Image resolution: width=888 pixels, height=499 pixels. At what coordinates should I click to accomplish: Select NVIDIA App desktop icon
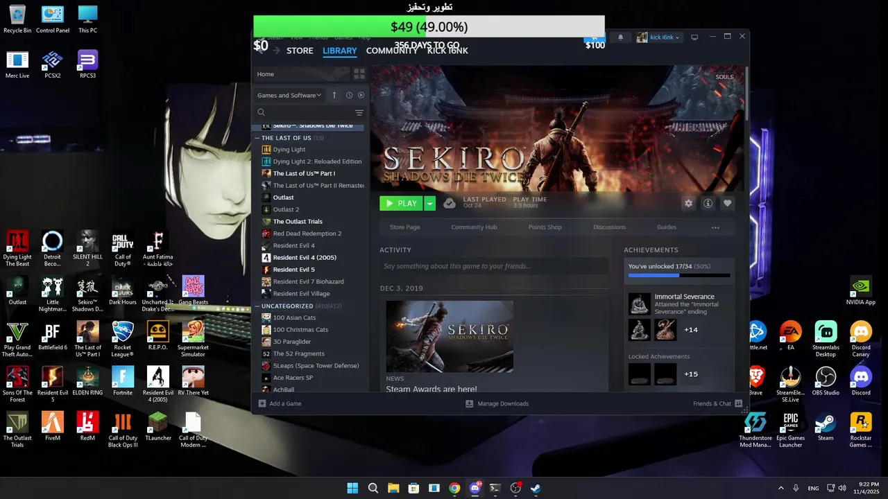861,291
